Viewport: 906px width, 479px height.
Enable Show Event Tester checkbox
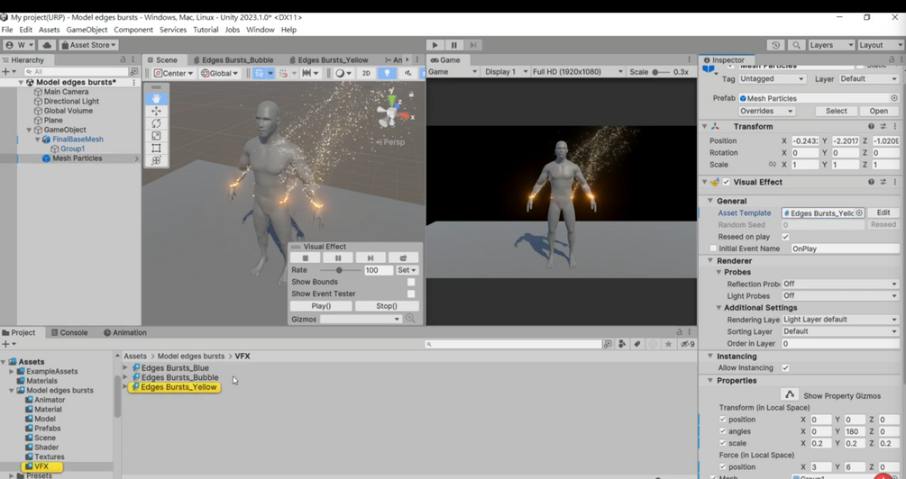point(411,294)
